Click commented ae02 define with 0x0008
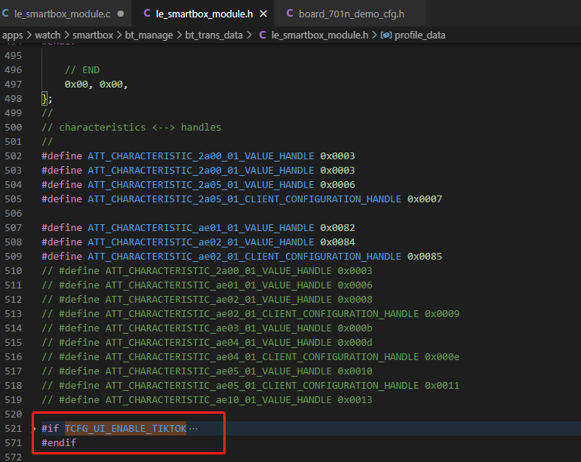581x462 pixels. point(207,300)
